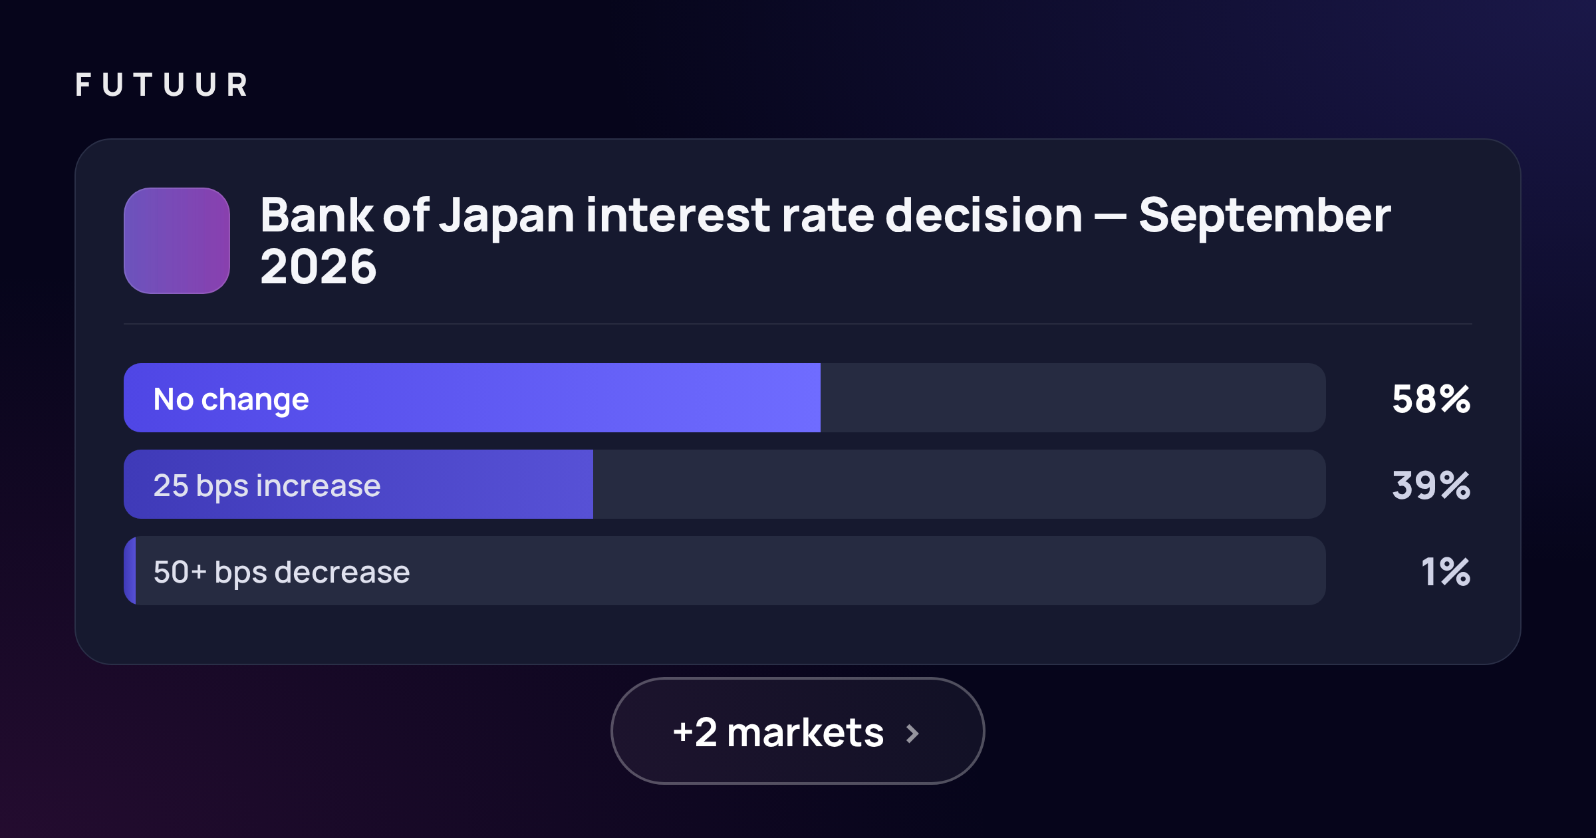
Task: Select the 25 bps increase outcome
Action: 725,484
